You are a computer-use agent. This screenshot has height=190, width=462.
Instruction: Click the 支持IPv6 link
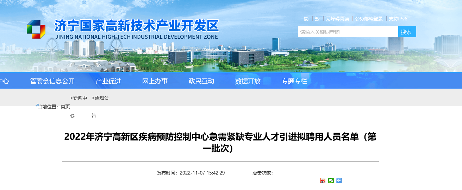[398, 19]
